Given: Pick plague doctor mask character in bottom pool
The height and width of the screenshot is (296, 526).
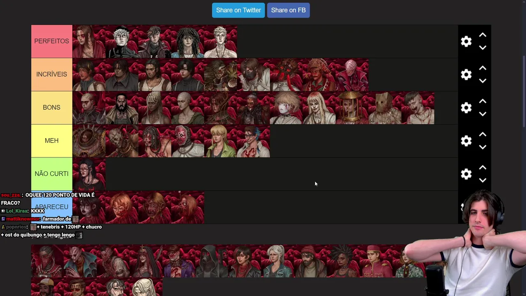Looking at the screenshot, I should click(x=212, y=261).
